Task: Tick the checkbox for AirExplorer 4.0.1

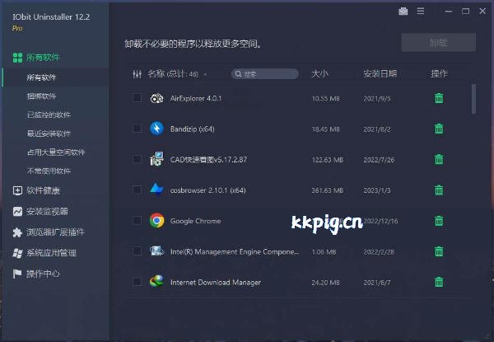Action: (137, 98)
